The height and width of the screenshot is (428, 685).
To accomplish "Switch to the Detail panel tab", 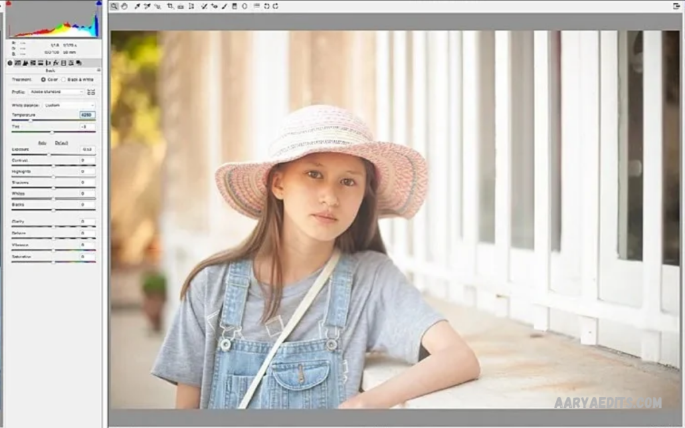I will [25, 64].
